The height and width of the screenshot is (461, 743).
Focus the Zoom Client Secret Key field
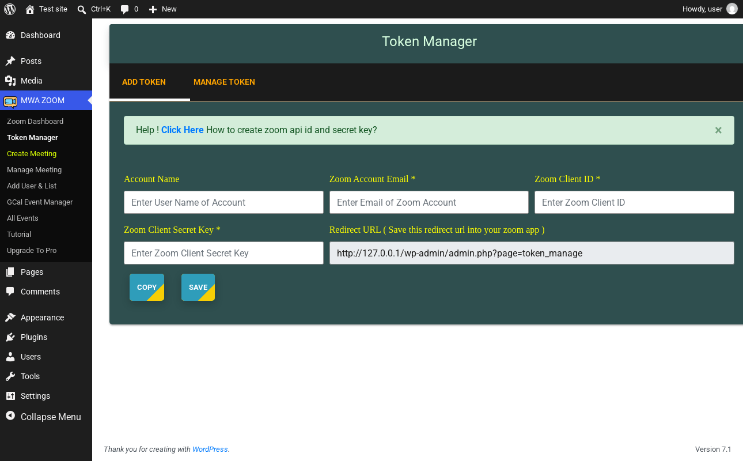click(x=223, y=253)
